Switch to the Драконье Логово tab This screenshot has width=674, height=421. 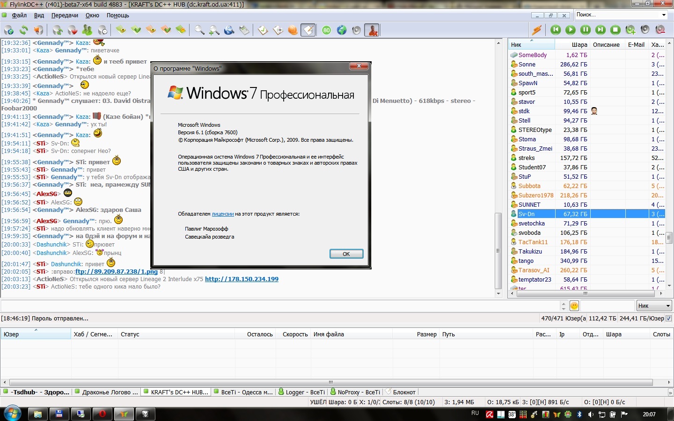point(106,392)
